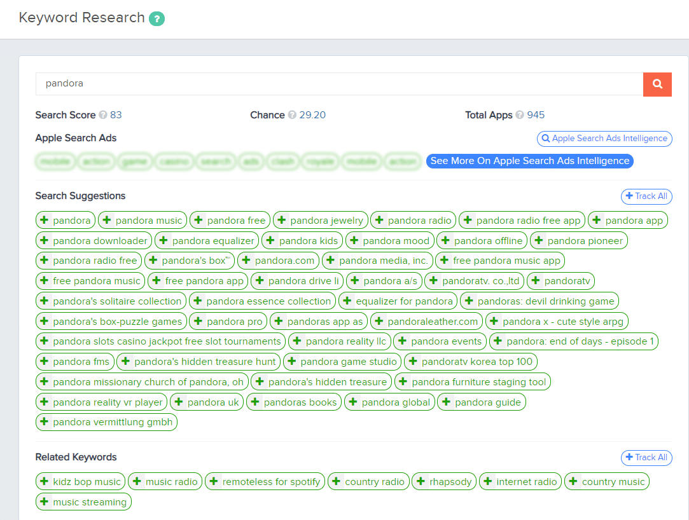The width and height of the screenshot is (689, 520).
Task: Select the 'pandora drive li' suggestion tag
Action: 298,280
